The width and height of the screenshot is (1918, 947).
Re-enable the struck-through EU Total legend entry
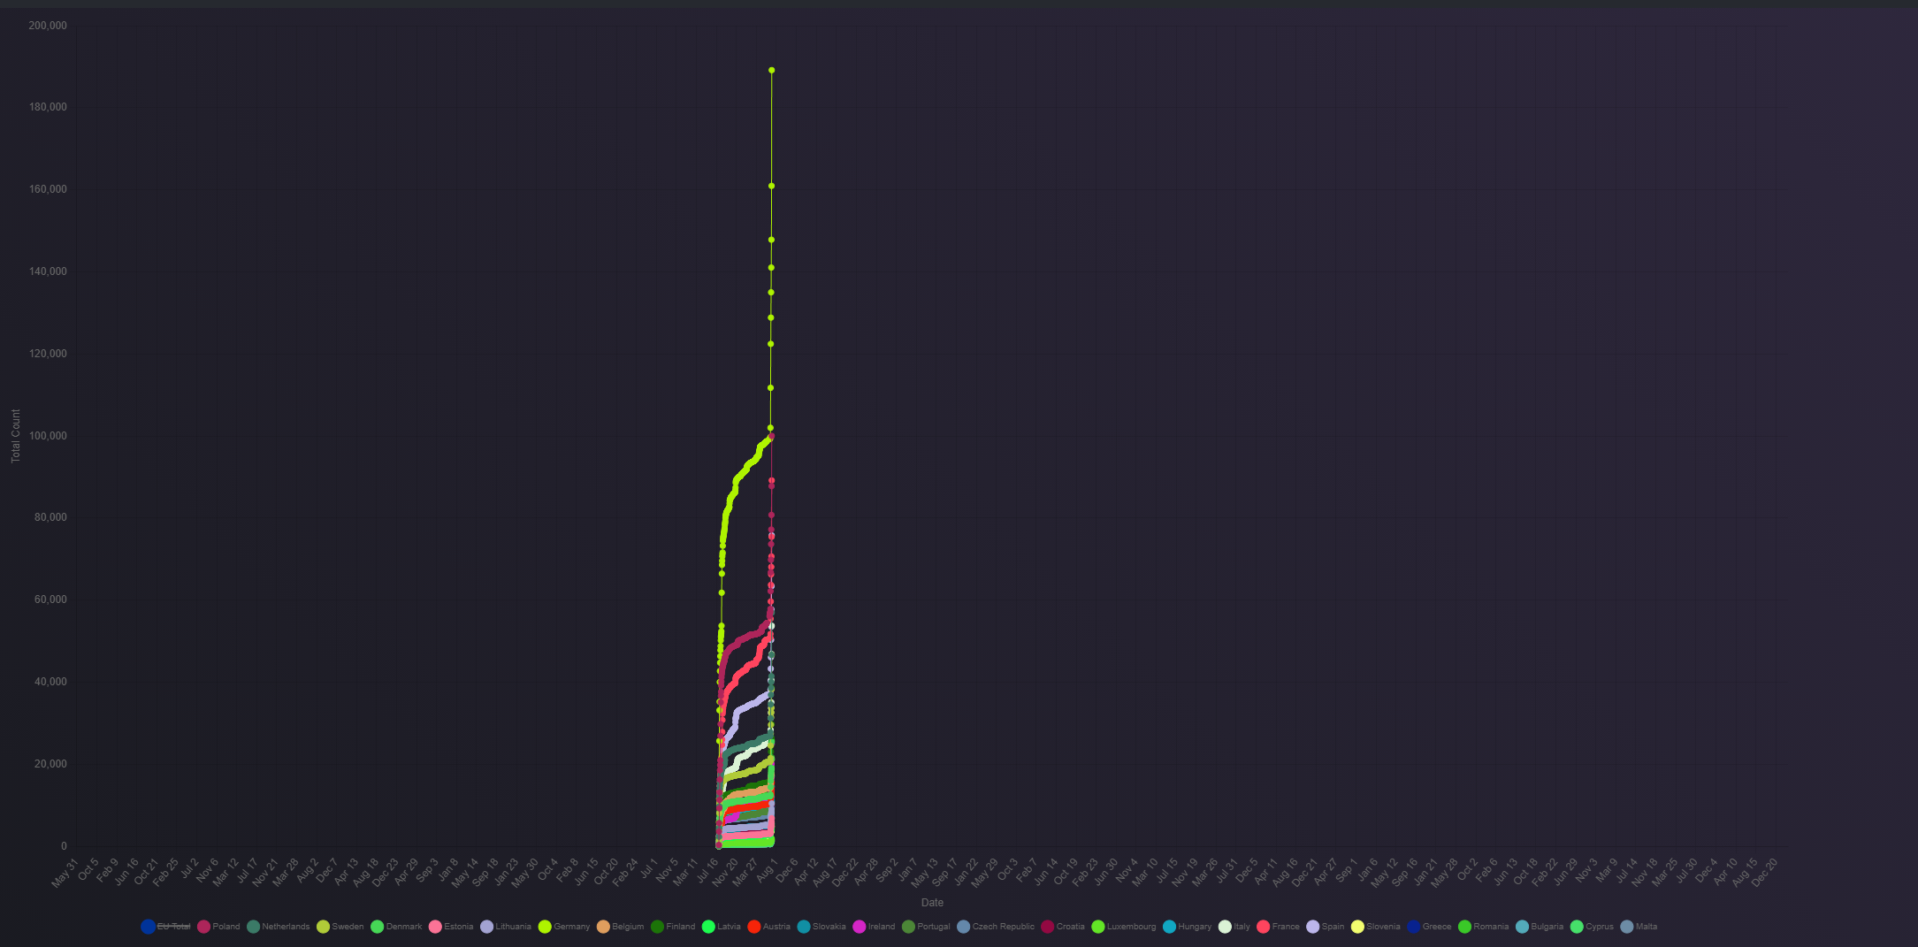click(166, 927)
